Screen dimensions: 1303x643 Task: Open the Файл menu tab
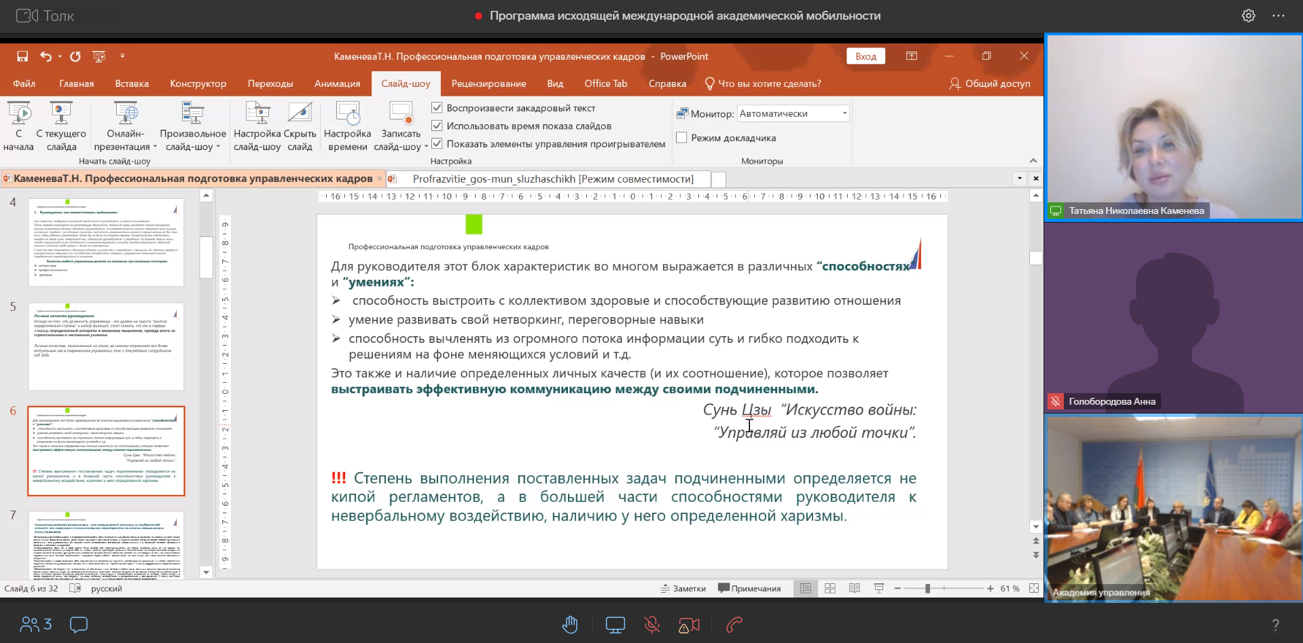[24, 84]
